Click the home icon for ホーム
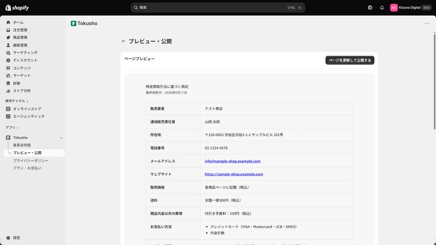Screen dimensions: 436x245 click(8, 22)
